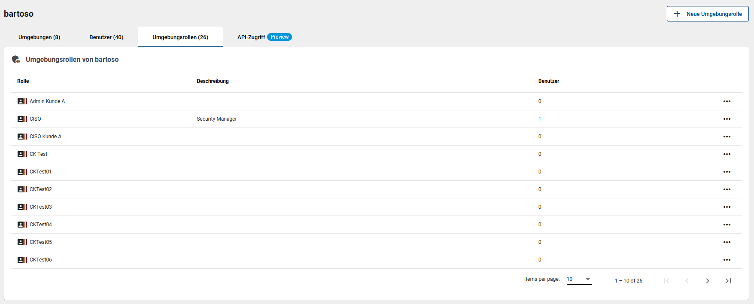Viewport: 754px width, 304px height.
Task: Go to the next page of roles
Action: pos(707,281)
